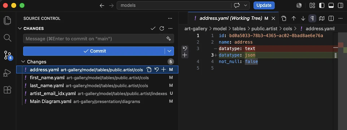Open the chat icon in title bar
Screen dimensions: 347x130
click(x=237, y=5)
